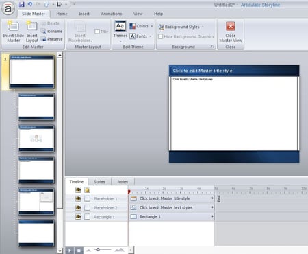The height and width of the screenshot is (254, 308).
Task: Insert a new Slide Master
Action: 13,32
